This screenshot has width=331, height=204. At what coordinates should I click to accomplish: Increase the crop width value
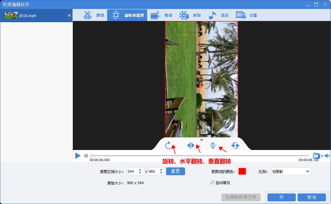click(140, 170)
